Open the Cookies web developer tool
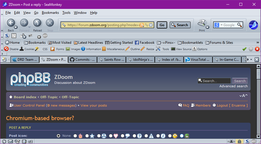This screenshot has height=144, width=261. pyautogui.click(x=27, y=49)
